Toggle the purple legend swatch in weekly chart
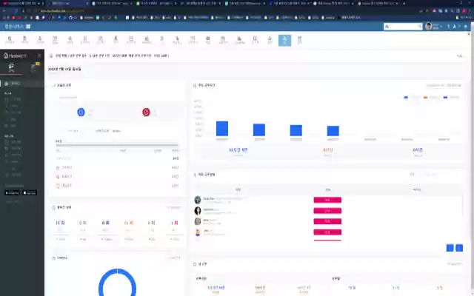This screenshot has width=474, height=296. click(445, 97)
